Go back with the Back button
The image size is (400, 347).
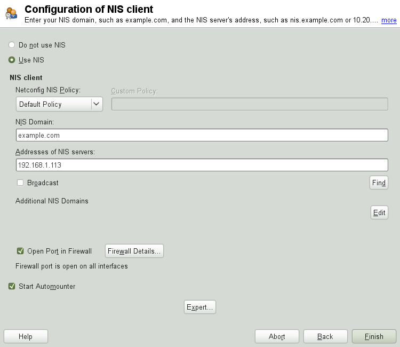tap(325, 336)
